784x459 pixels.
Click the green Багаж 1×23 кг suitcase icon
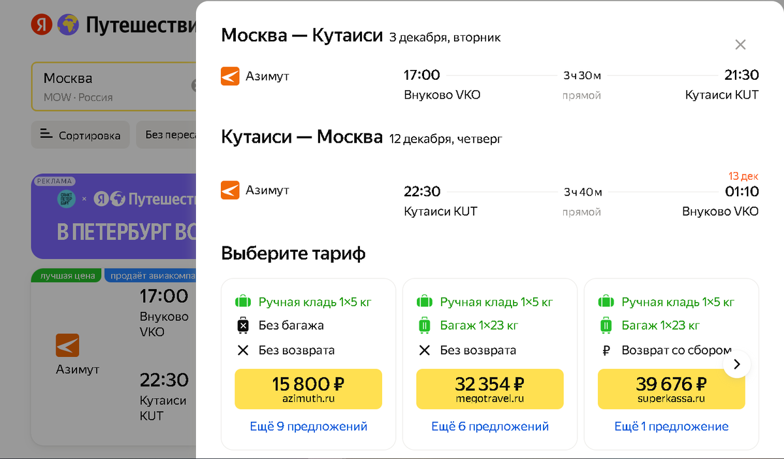pos(425,325)
